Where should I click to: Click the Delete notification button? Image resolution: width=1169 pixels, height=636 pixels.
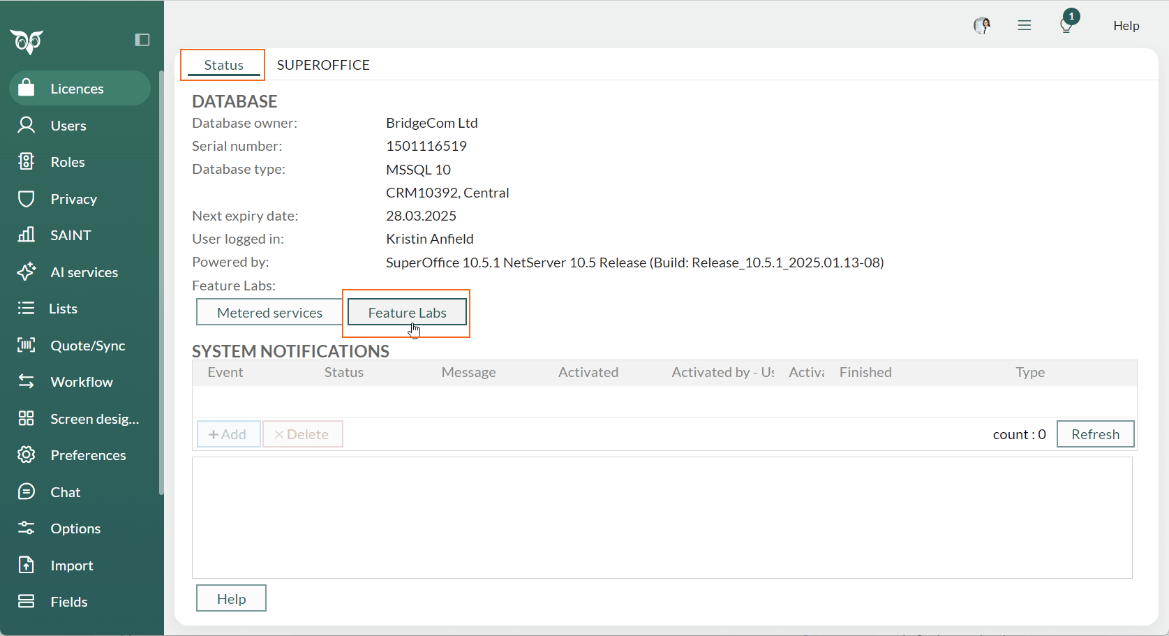tap(302, 434)
